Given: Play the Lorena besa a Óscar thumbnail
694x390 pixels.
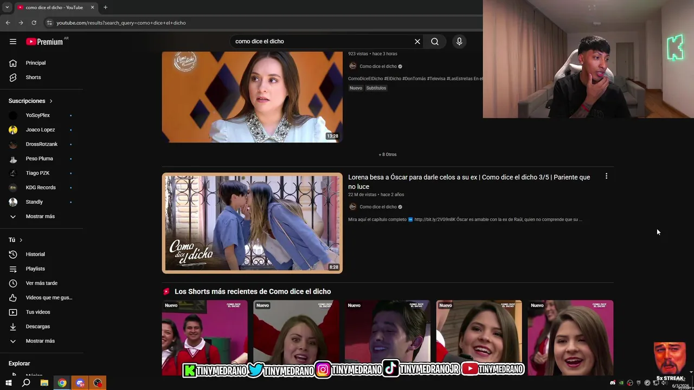Looking at the screenshot, I should [x=252, y=223].
